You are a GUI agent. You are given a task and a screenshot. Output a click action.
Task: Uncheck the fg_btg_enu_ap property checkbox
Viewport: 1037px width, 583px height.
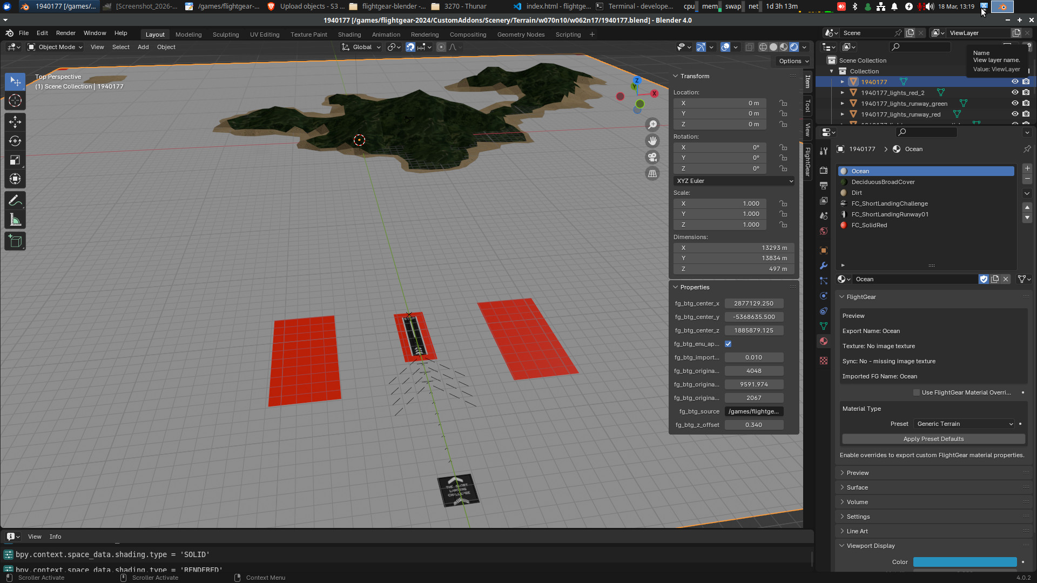(728, 343)
